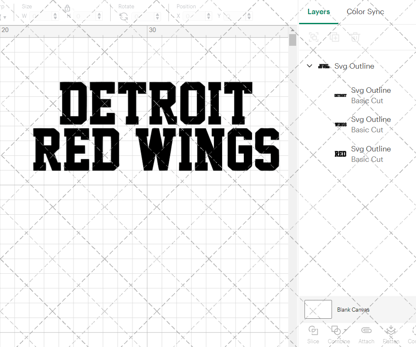Viewport: 416px width, 347px height.
Task: Click the Blank Canvas label
Action: [x=353, y=310]
